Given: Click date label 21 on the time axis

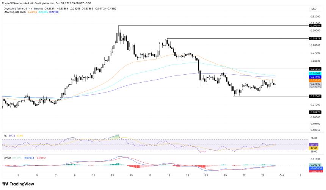Looking at the screenshot, I should (x=188, y=176).
